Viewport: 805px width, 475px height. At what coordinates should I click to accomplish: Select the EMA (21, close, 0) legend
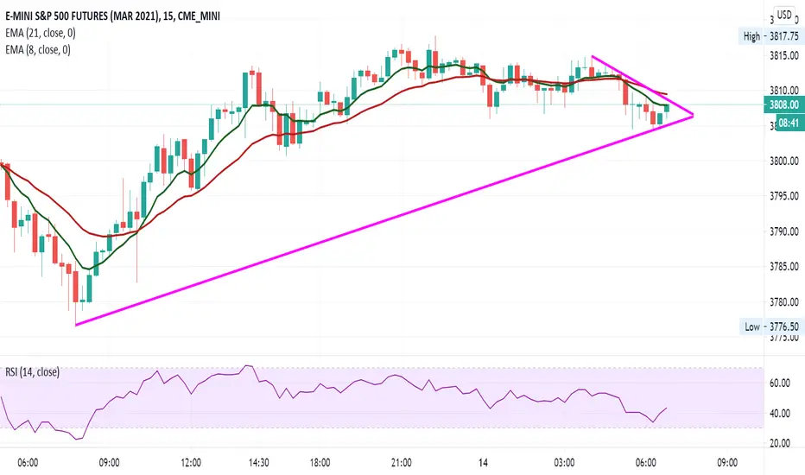(41, 33)
